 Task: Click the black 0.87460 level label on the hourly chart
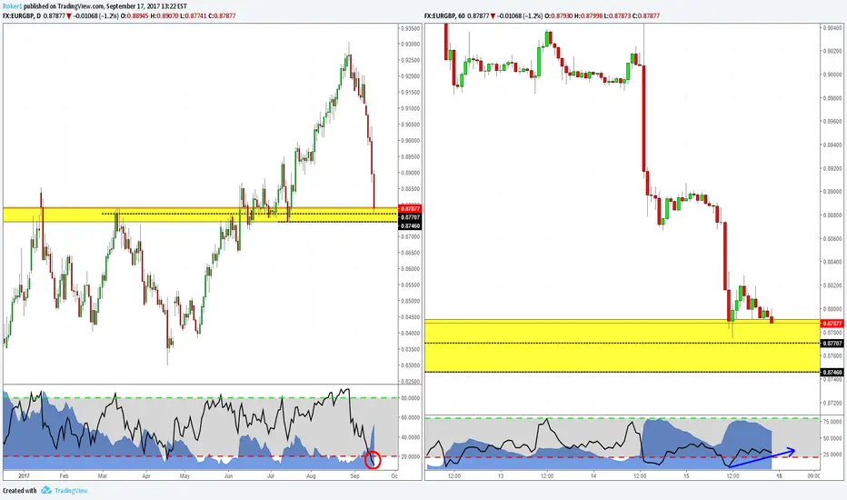tap(832, 373)
